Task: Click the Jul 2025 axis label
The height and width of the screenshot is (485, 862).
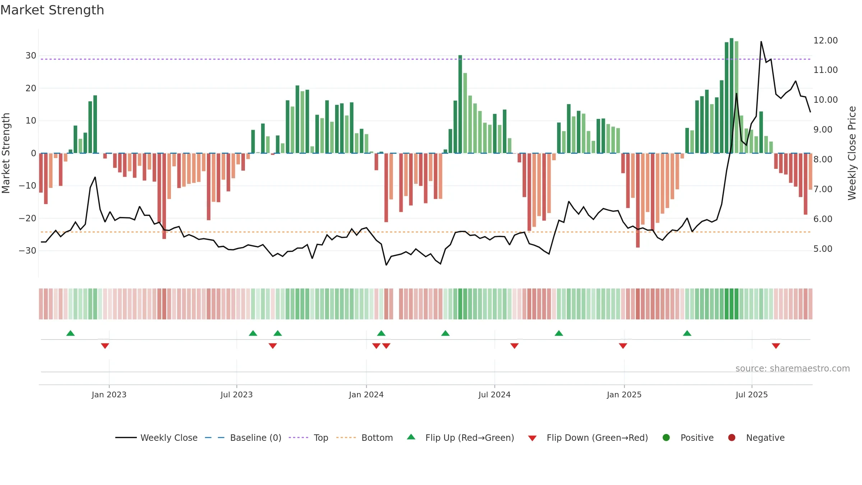Action: pos(752,394)
